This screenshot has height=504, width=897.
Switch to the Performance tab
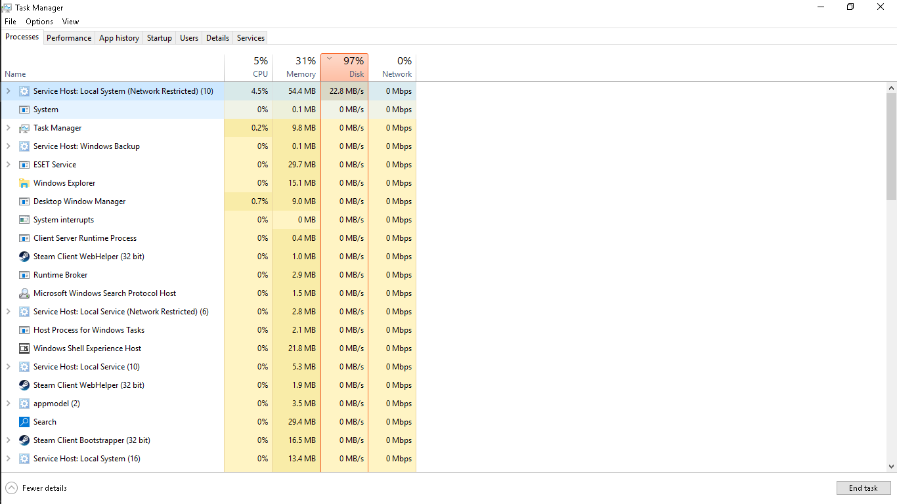69,38
